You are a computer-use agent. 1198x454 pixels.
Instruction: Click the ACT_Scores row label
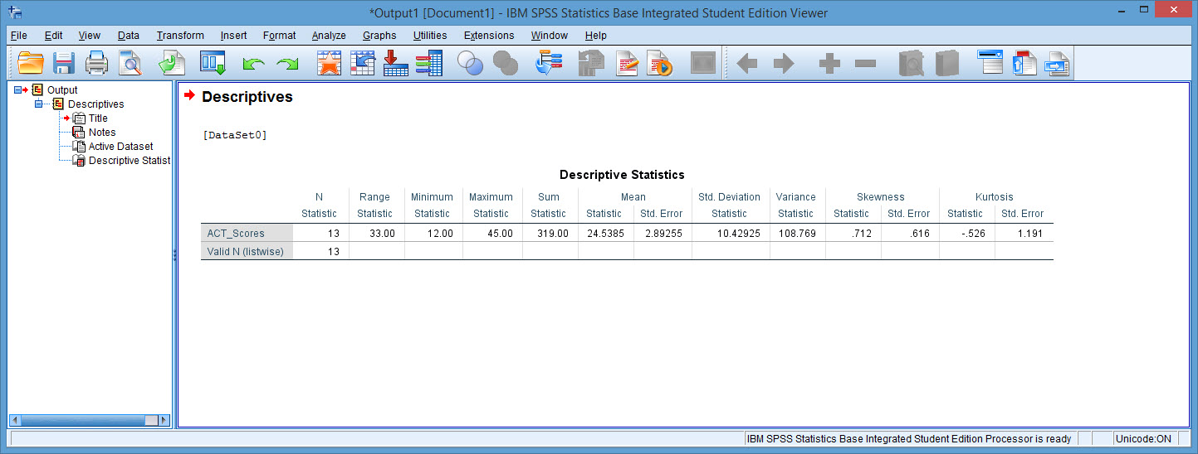236,234
